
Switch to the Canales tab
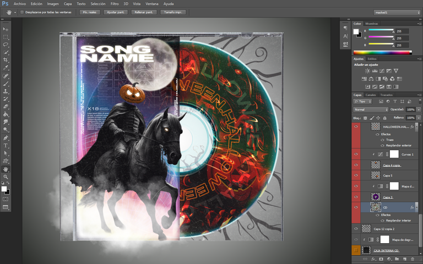(x=370, y=95)
